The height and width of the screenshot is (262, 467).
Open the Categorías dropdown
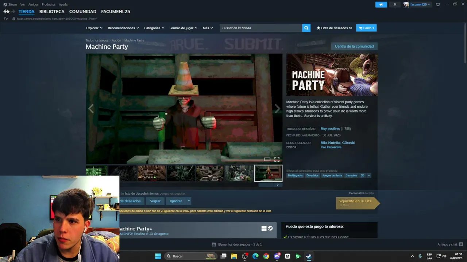(x=154, y=28)
